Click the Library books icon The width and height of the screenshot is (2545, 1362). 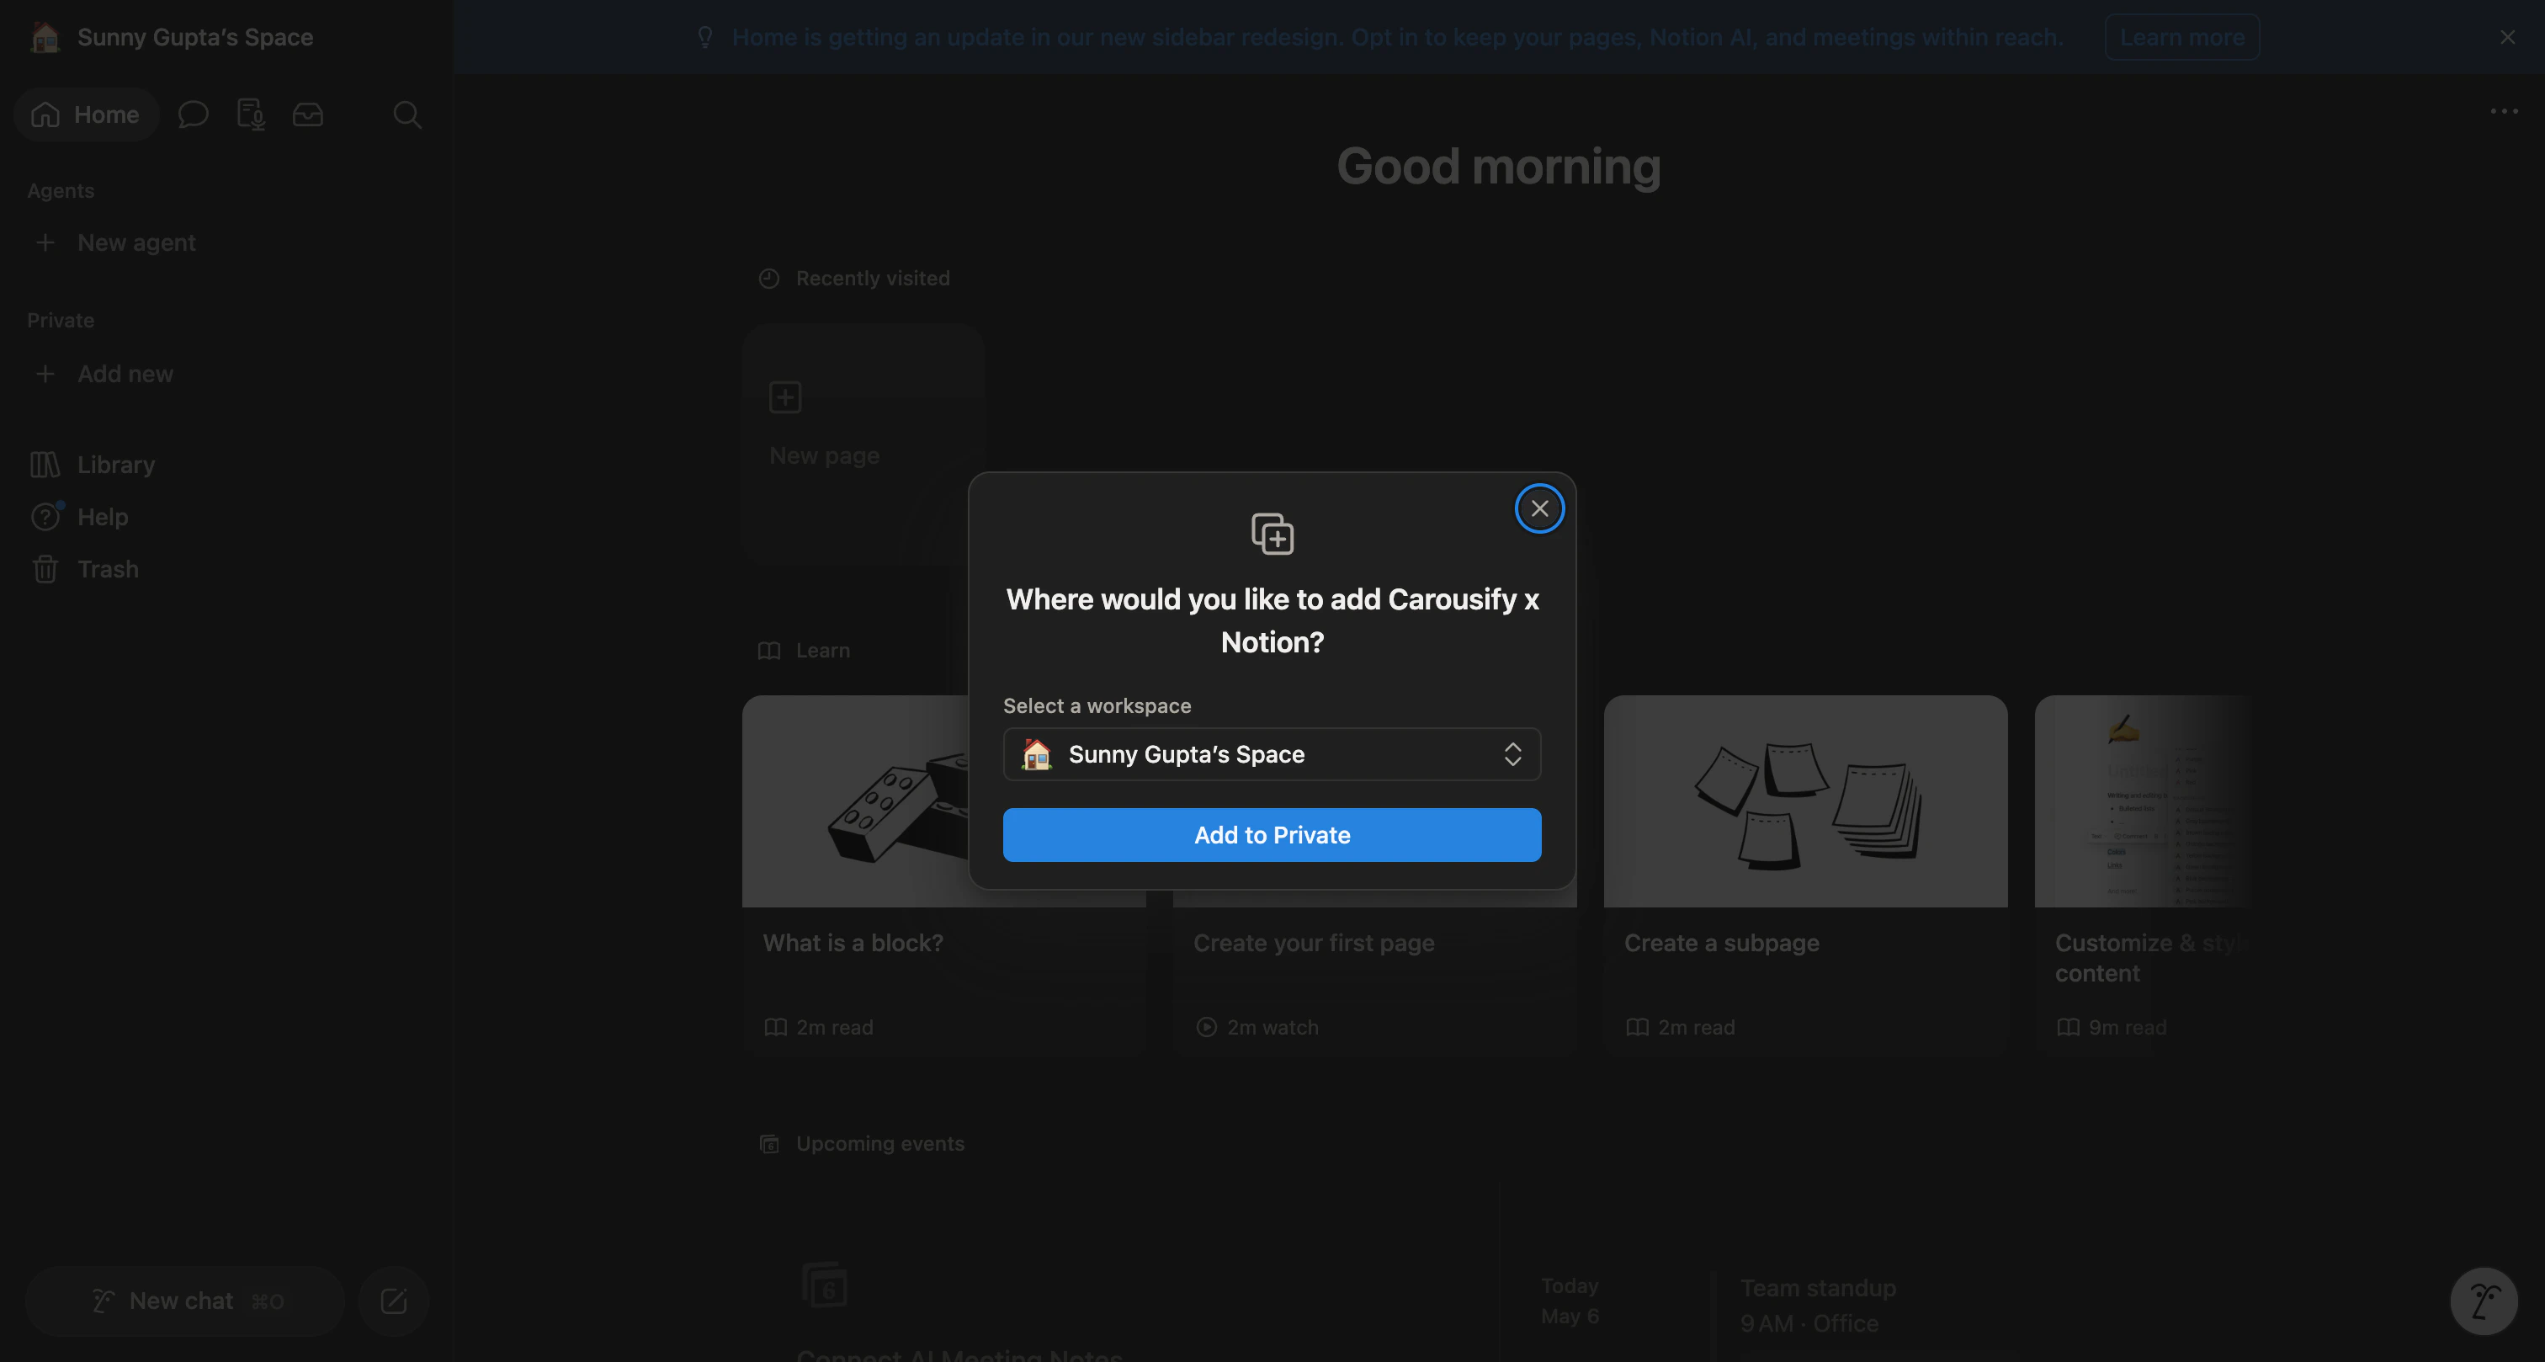click(45, 465)
